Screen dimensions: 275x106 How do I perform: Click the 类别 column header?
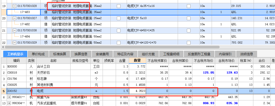pos(31,61)
